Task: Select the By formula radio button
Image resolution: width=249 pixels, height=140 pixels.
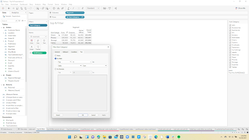Action: (56, 69)
